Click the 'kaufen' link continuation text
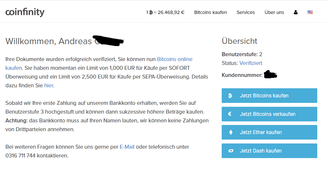The image size is (327, 173). pyautogui.click(x=14, y=68)
